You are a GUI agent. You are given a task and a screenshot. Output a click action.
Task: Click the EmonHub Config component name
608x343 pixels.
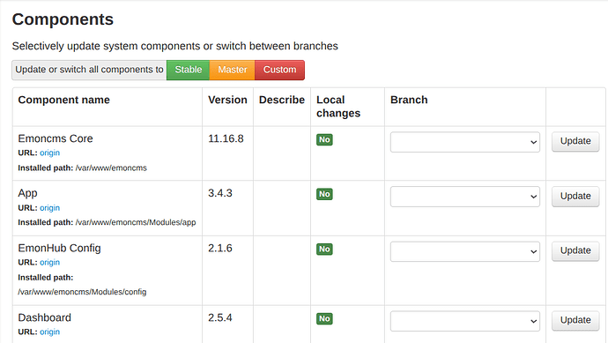pyautogui.click(x=59, y=248)
